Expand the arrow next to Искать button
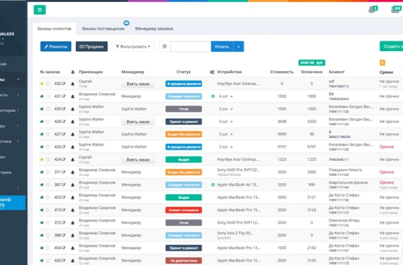 click(238, 46)
